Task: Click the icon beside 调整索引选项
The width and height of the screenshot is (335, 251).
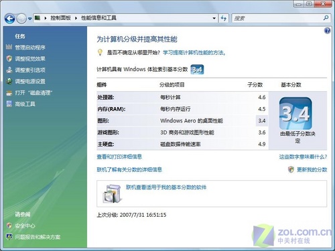Action: coord(9,70)
